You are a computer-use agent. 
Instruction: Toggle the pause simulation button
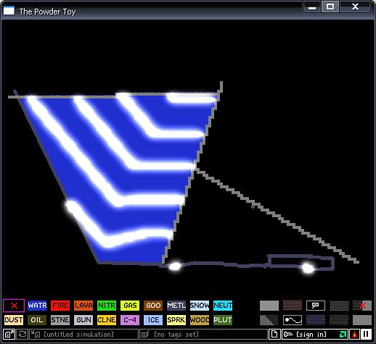tap(366, 335)
